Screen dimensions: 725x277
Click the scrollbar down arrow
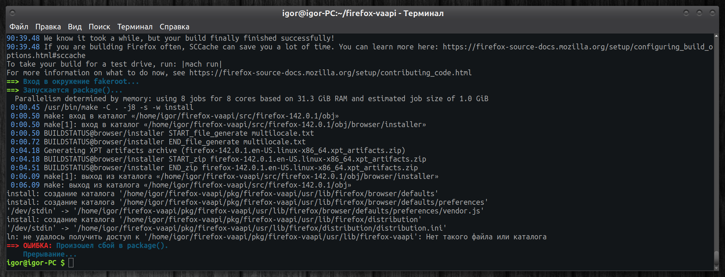716,268
